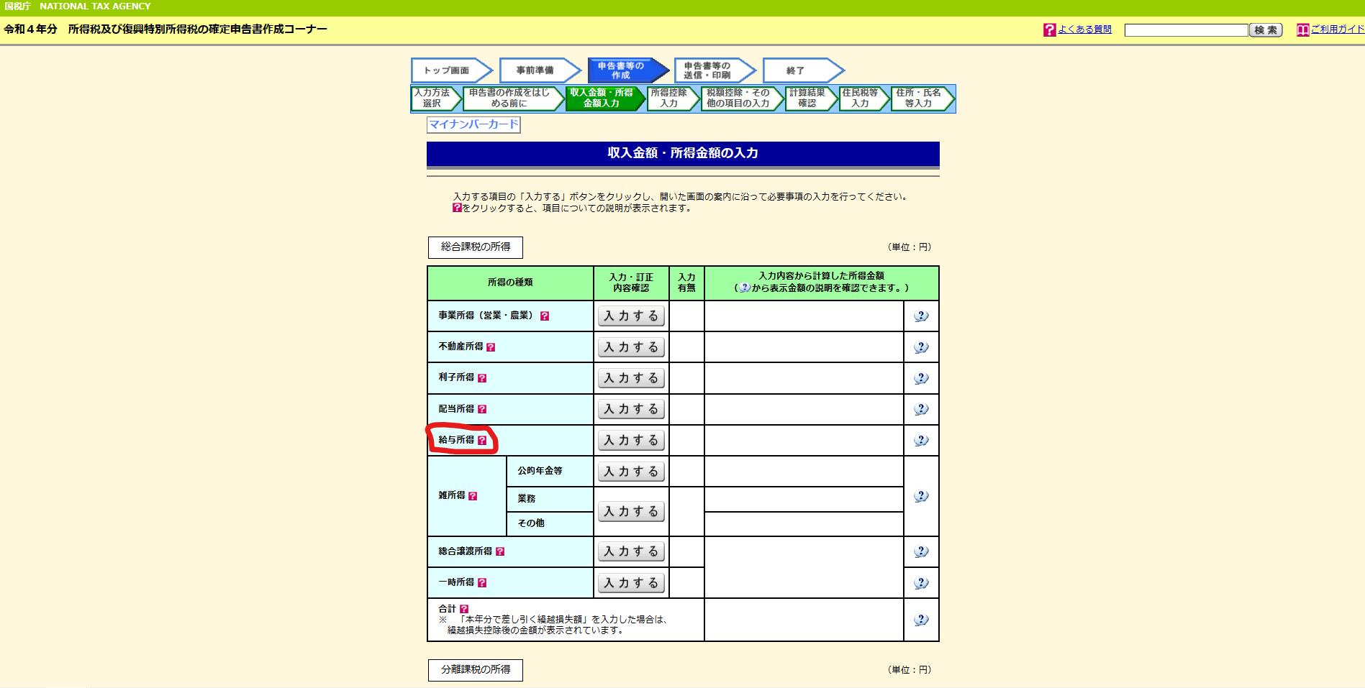Click 入力する for 一時所得
Viewport: 1365px width, 688px height.
pos(631,583)
